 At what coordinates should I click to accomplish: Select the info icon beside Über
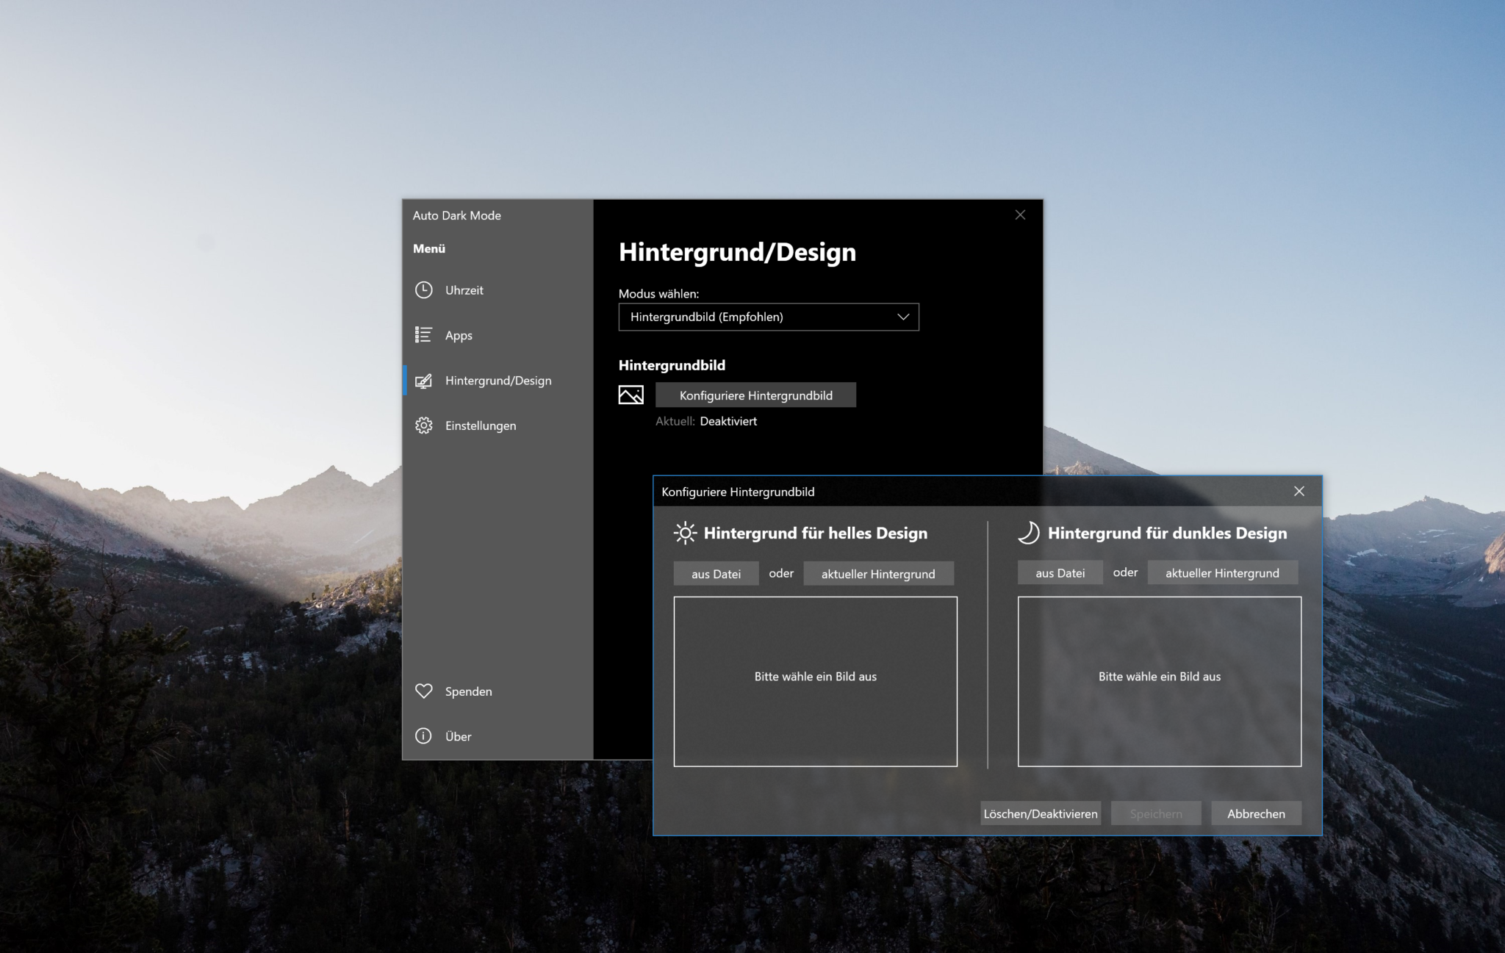tap(424, 736)
